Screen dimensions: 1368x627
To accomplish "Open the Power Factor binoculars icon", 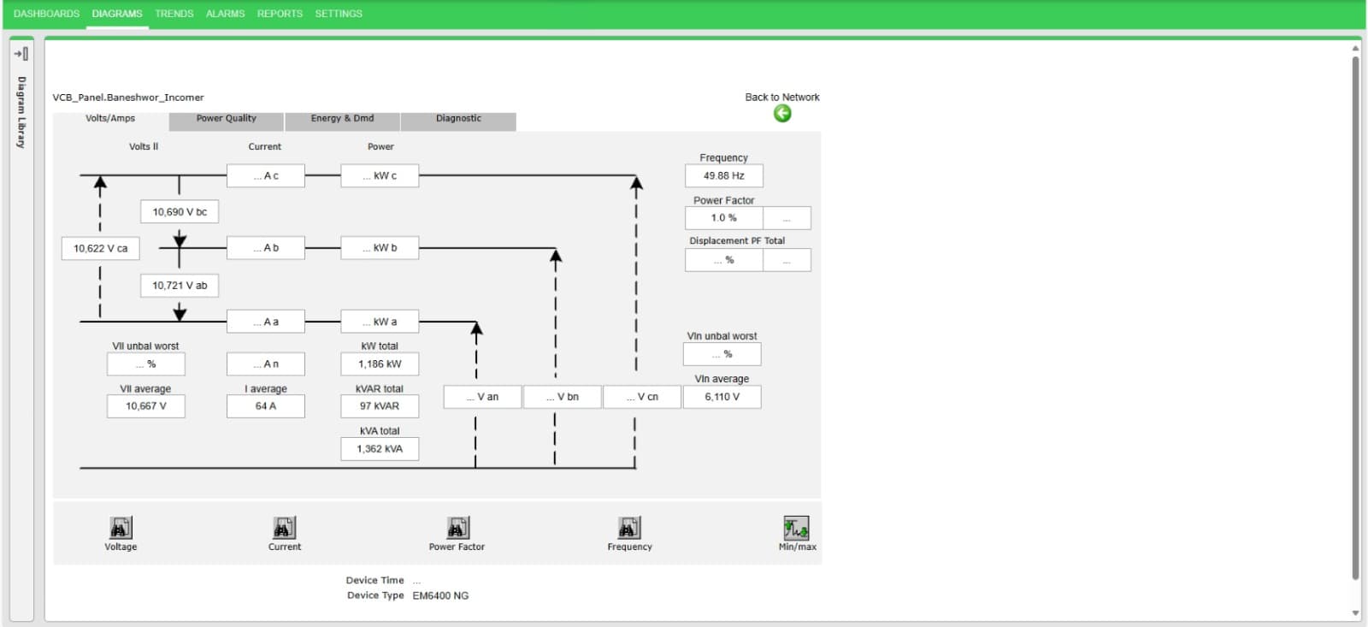I will (457, 528).
